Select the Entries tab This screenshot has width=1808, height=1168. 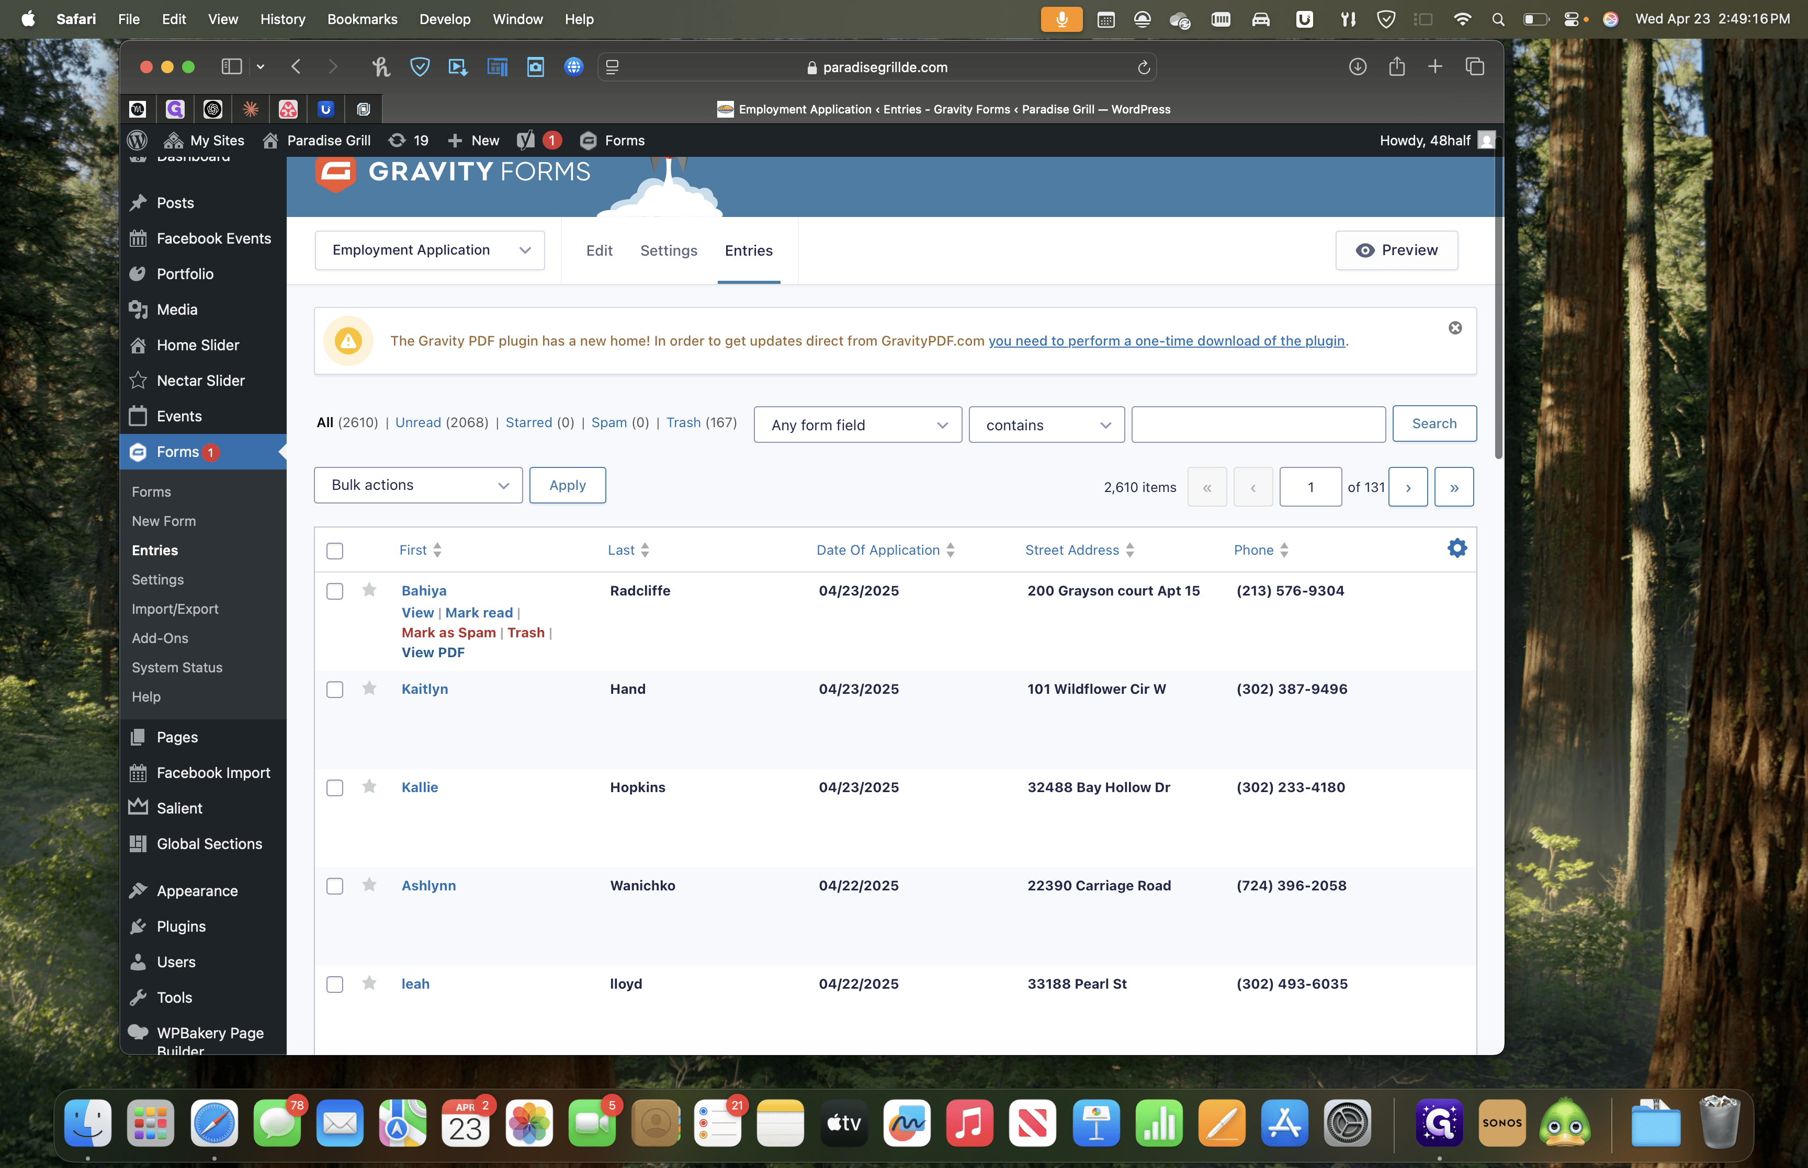748,250
